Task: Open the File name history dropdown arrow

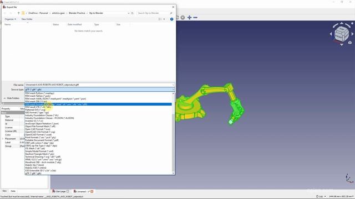Action: click(x=173, y=85)
